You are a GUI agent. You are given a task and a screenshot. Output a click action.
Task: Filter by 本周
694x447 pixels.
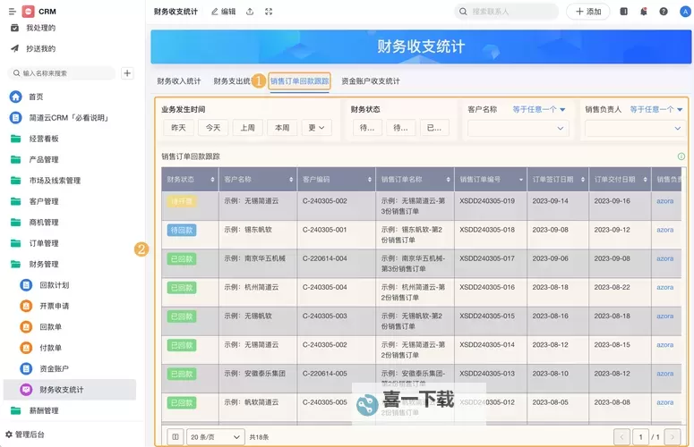[282, 128]
